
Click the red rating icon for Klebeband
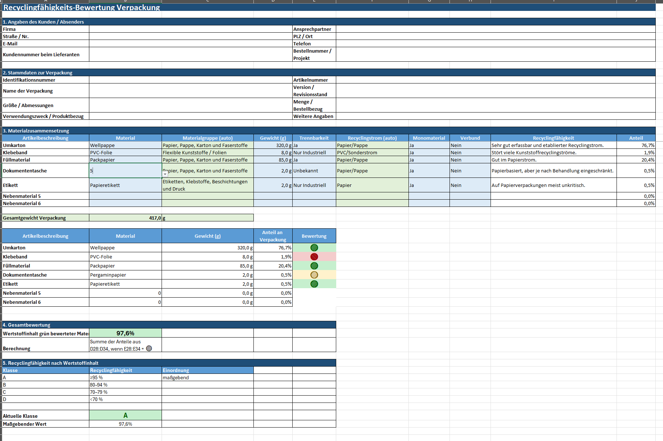(314, 257)
